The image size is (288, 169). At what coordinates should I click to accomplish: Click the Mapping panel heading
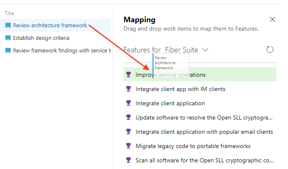point(139,20)
